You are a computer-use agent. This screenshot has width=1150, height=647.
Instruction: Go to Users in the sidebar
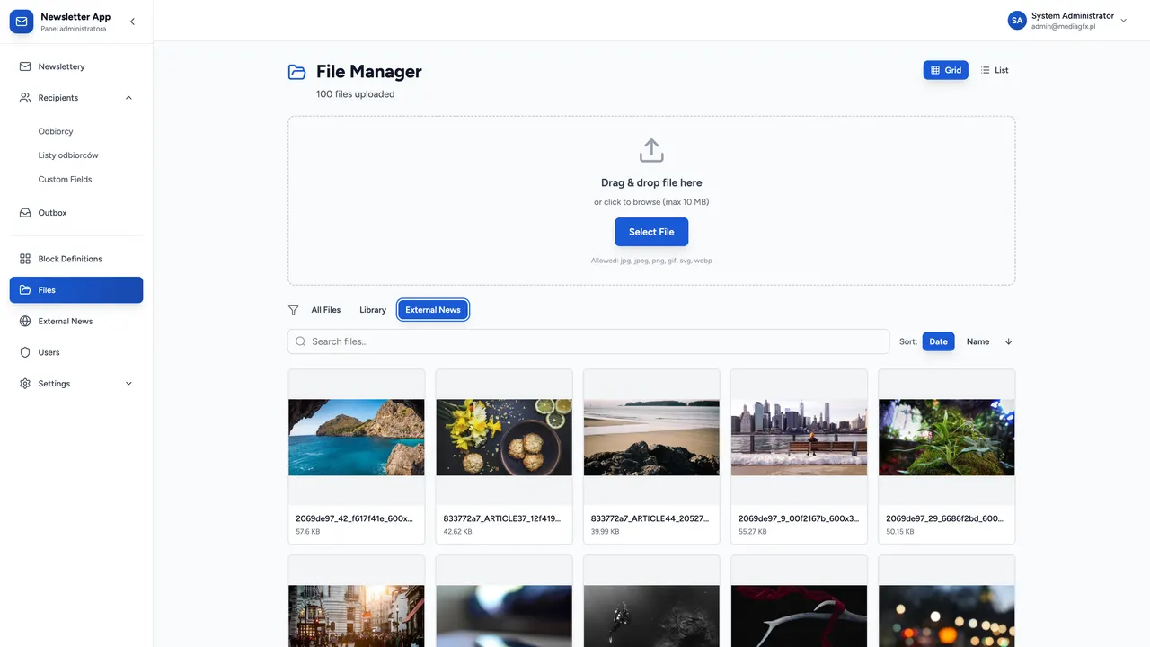[x=76, y=352]
